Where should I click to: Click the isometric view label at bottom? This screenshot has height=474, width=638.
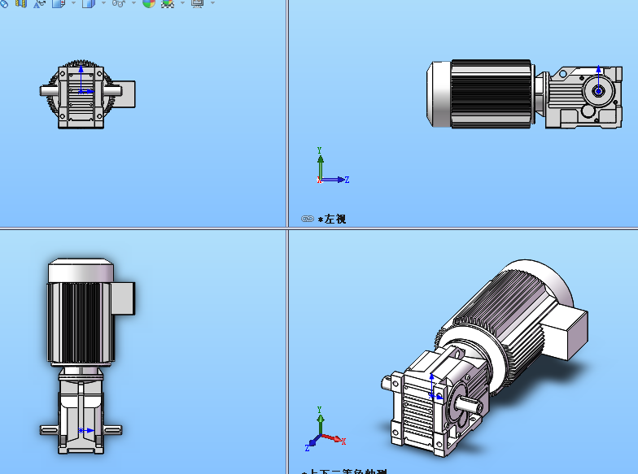(x=345, y=471)
